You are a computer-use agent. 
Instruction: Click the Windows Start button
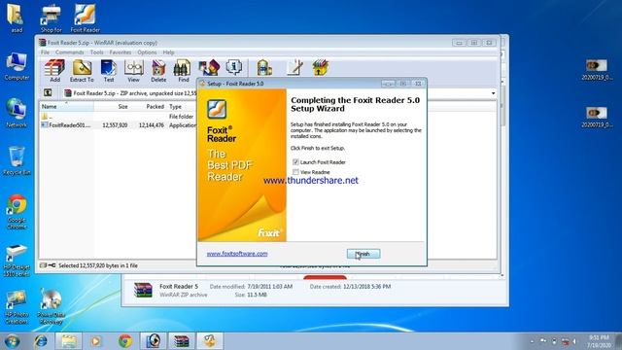12,341
